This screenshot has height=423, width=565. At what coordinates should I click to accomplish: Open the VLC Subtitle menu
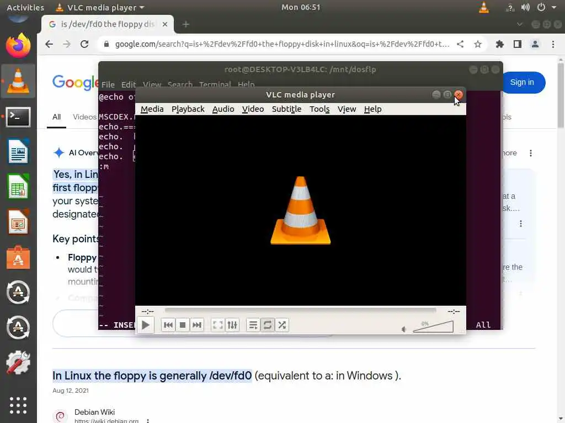pos(286,109)
